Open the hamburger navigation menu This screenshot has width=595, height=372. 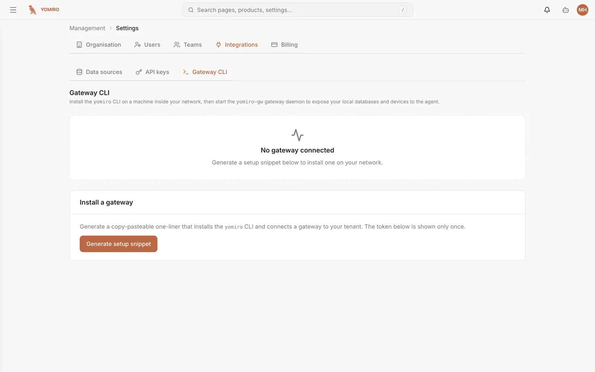tap(13, 10)
